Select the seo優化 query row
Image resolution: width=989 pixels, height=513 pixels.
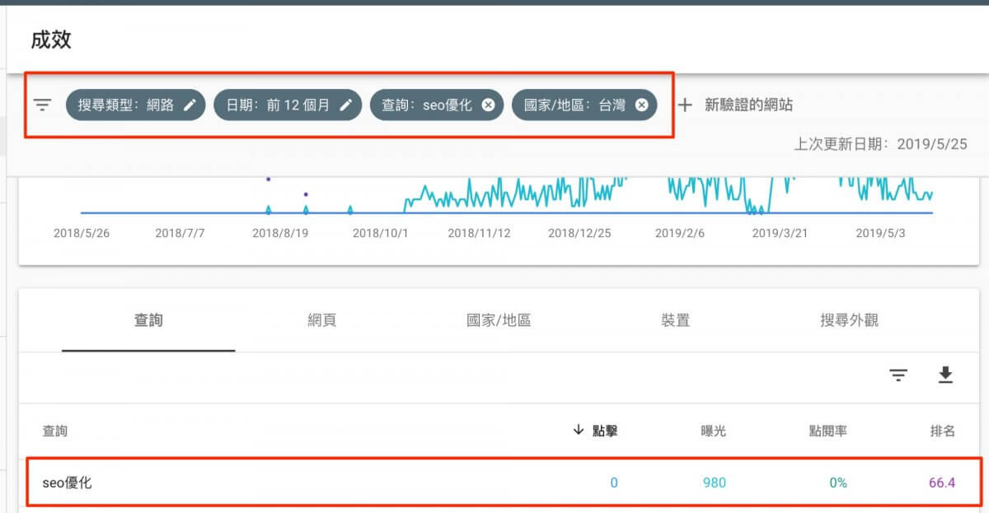[68, 483]
